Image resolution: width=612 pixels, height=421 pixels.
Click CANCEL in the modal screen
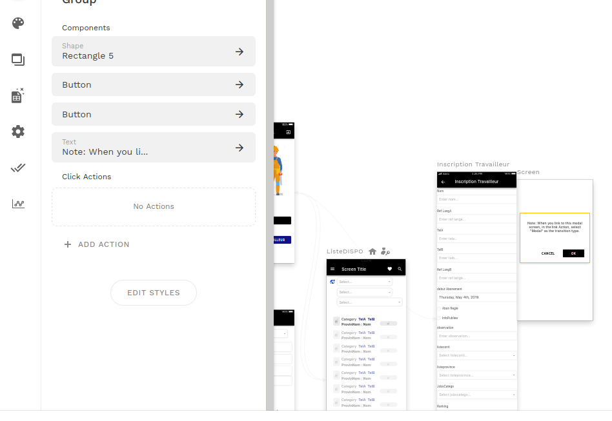[548, 253]
